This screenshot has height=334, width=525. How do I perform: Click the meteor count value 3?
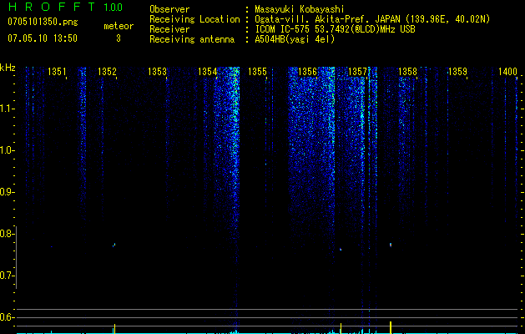click(x=119, y=38)
